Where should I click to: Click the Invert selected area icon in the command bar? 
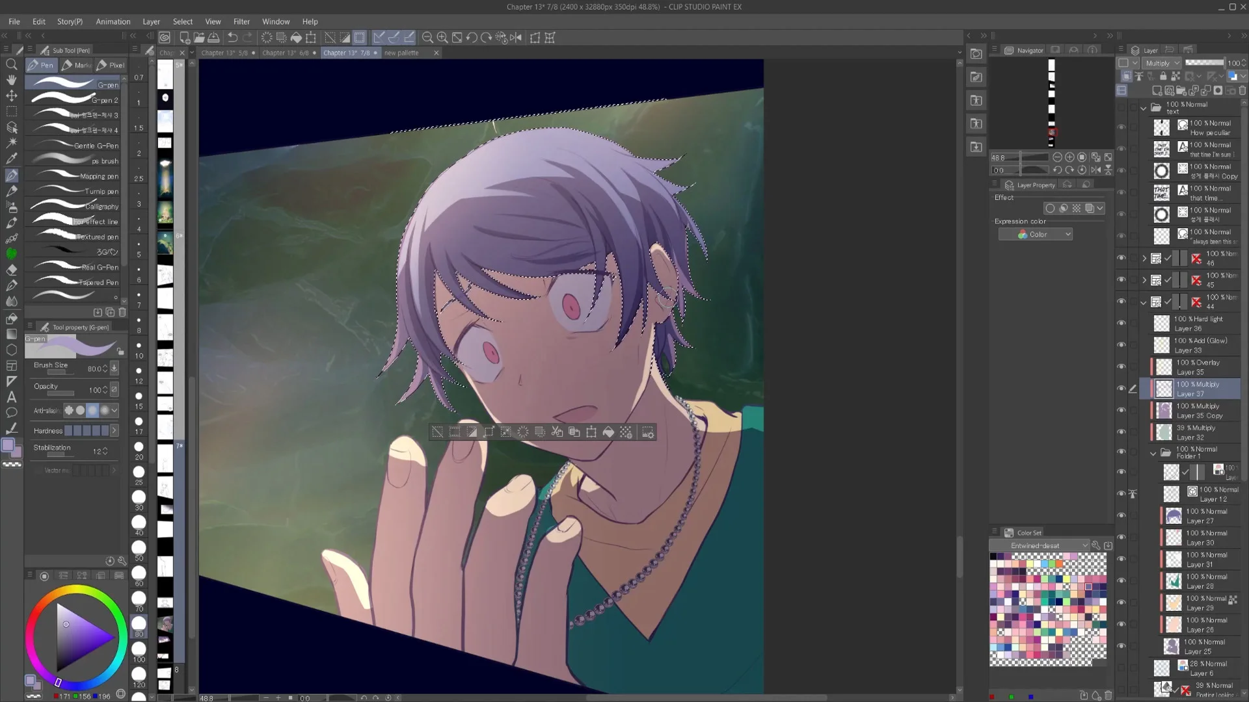[x=345, y=38]
